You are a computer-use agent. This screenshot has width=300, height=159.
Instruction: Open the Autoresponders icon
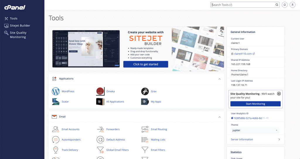(x=56, y=139)
